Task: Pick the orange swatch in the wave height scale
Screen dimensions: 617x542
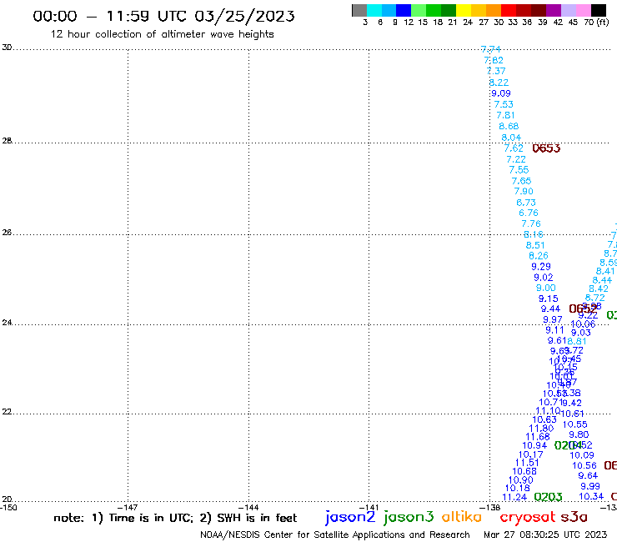Action: point(494,10)
